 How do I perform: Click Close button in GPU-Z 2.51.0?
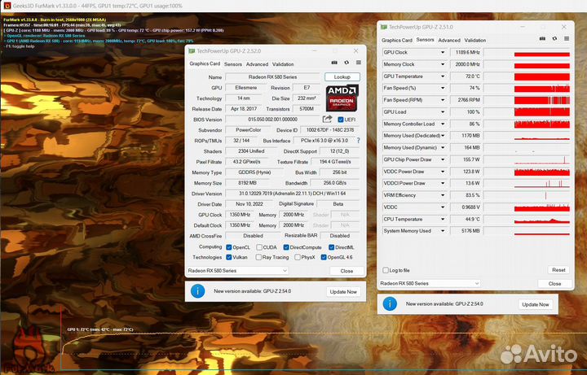pos(554,284)
